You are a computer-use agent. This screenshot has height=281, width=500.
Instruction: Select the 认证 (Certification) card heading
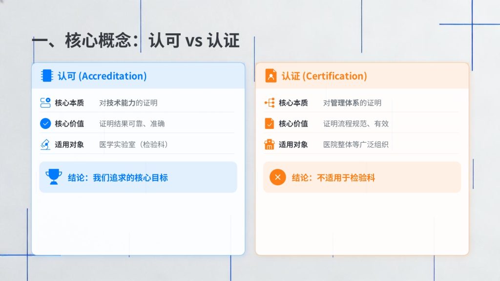point(324,76)
